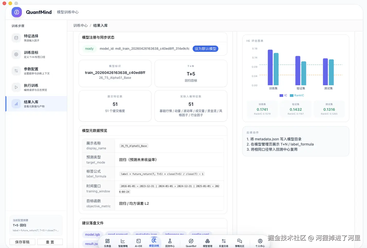Open 智能策略 in bottom dock
This screenshot has height=248, width=367.
click(x=123, y=243)
